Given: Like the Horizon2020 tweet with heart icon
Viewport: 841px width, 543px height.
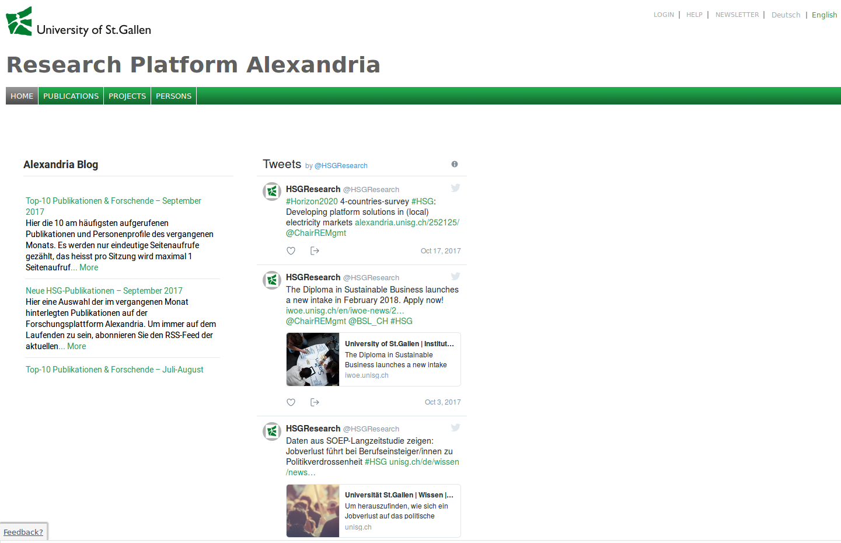Looking at the screenshot, I should [x=291, y=250].
